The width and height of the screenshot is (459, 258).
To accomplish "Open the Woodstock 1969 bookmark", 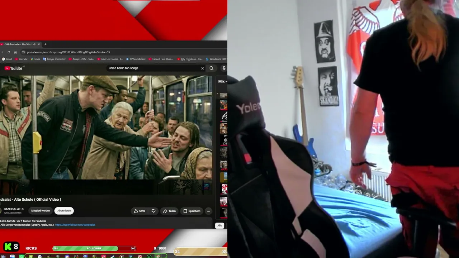I will coord(216,59).
